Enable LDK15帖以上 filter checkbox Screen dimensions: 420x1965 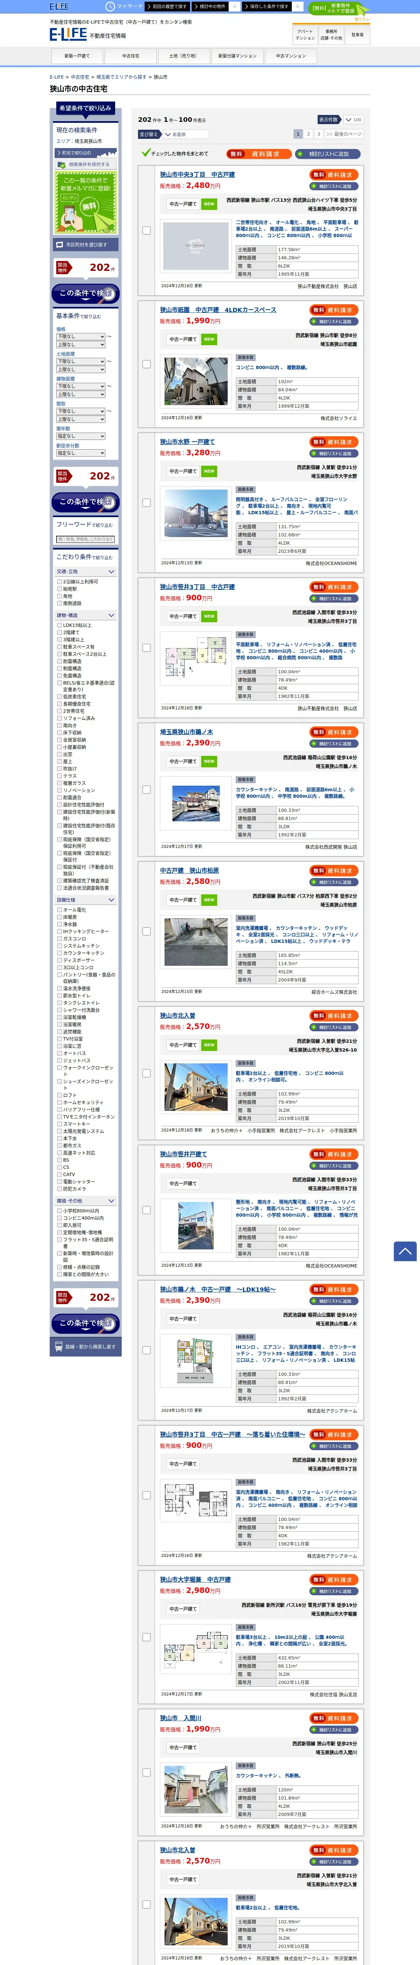point(60,625)
